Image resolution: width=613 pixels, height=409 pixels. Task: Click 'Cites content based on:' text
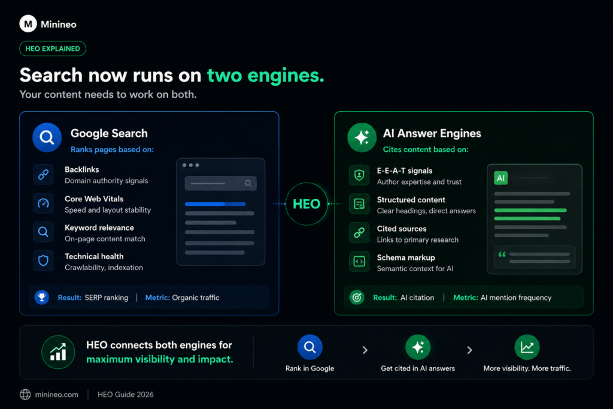tap(426, 149)
